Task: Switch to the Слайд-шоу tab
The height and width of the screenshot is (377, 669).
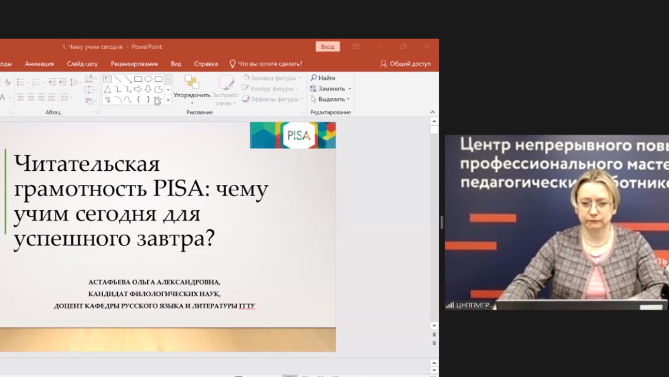Action: coord(82,64)
